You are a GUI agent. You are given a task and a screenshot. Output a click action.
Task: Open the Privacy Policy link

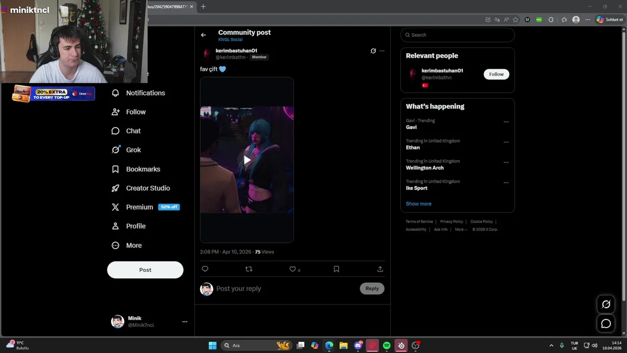(452, 222)
